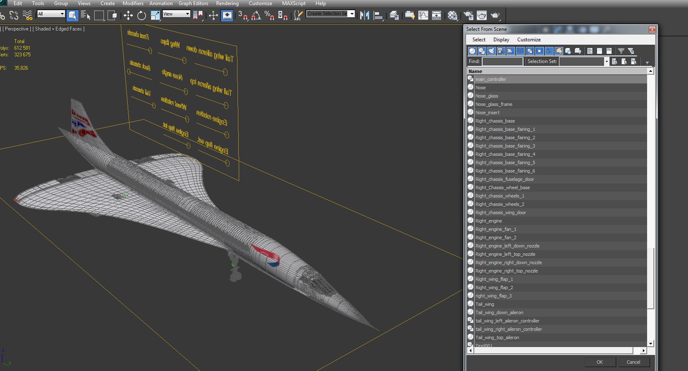Toggle Window/Crossing selection mode
The height and width of the screenshot is (371, 688).
coord(112,15)
